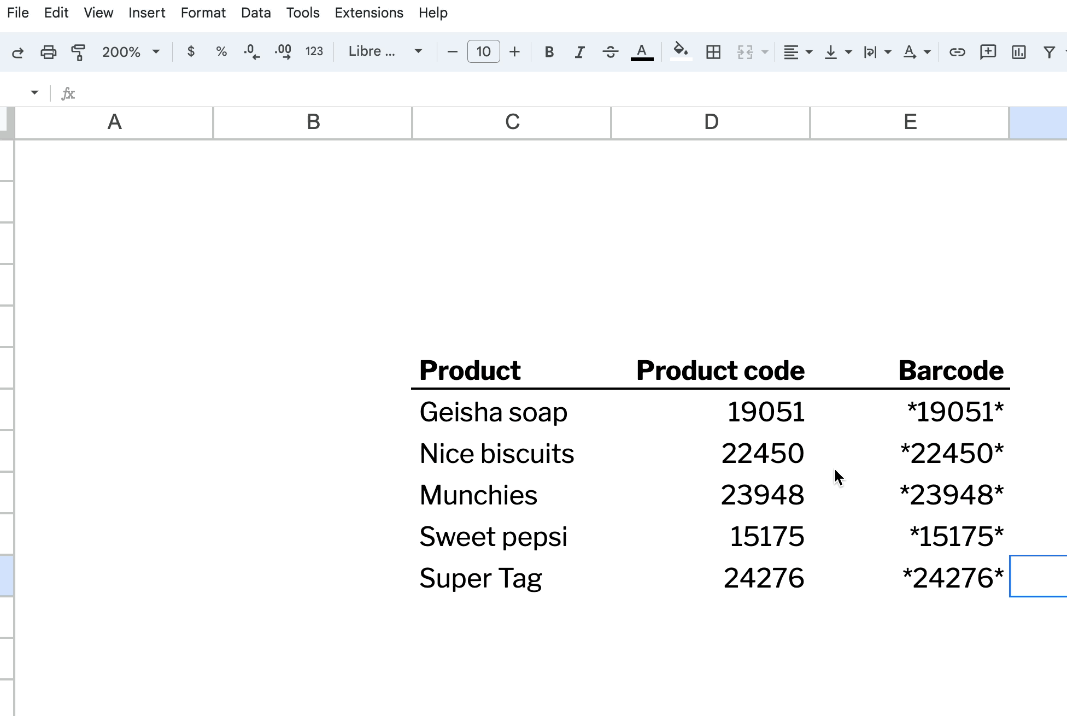
Task: Click the format as currency button
Action: pos(191,52)
